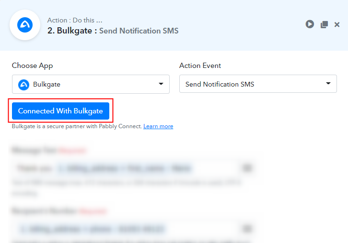Screen dimensions: 348x243
Task: Open the Learn more link
Action: tap(158, 126)
